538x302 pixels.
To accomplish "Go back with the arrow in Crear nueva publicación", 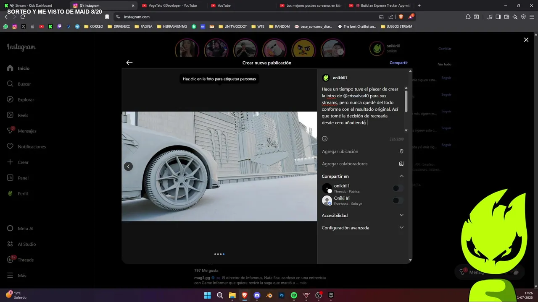I will click(x=129, y=62).
